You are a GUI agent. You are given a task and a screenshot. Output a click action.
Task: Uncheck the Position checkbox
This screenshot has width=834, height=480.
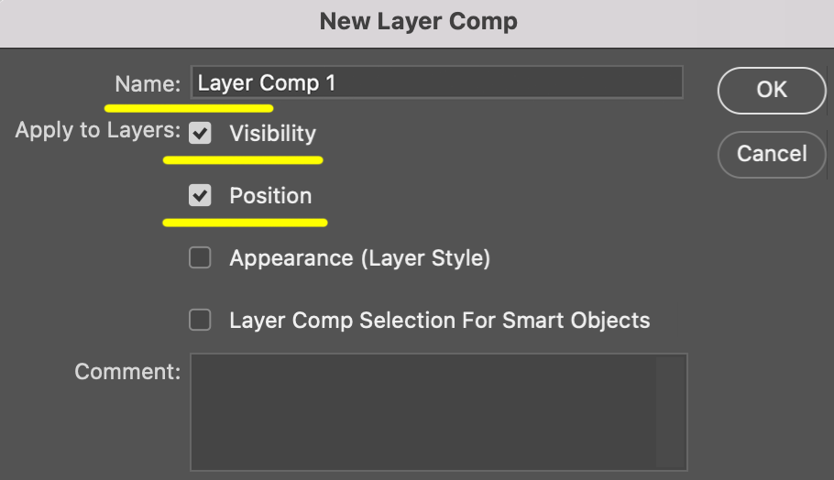coord(200,196)
